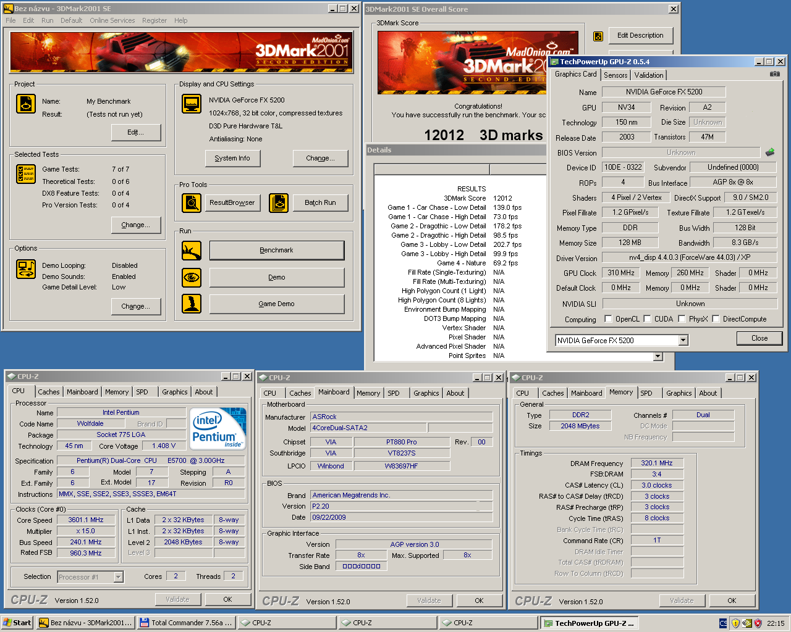Switch to Total Commander in taskbar
The image size is (791, 632).
coord(187,623)
